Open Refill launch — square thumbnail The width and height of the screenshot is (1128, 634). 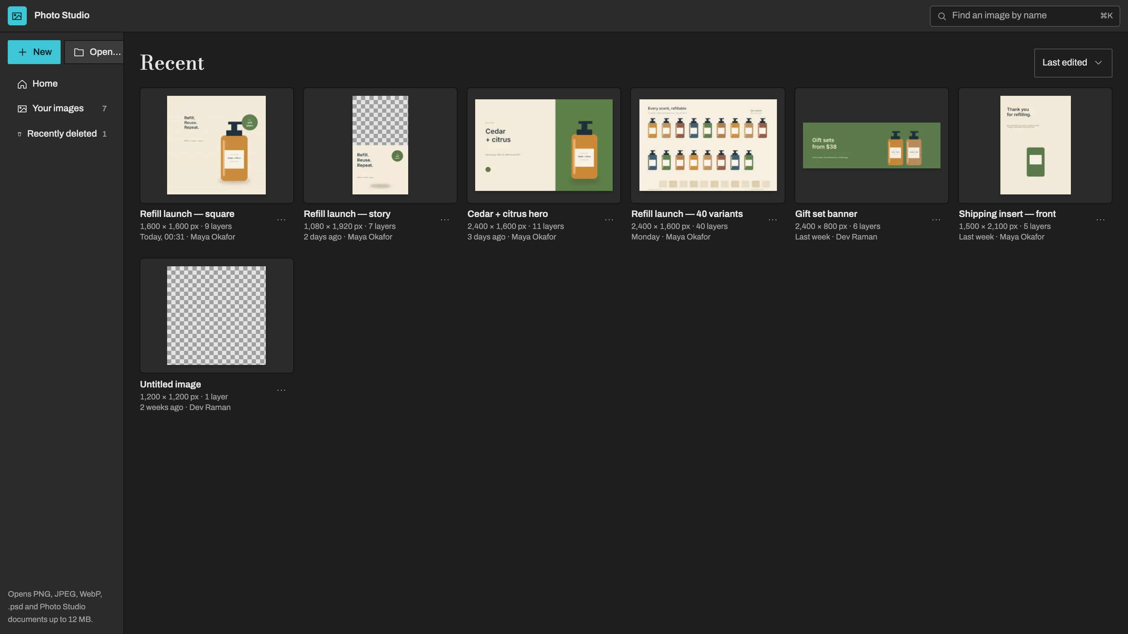216,145
